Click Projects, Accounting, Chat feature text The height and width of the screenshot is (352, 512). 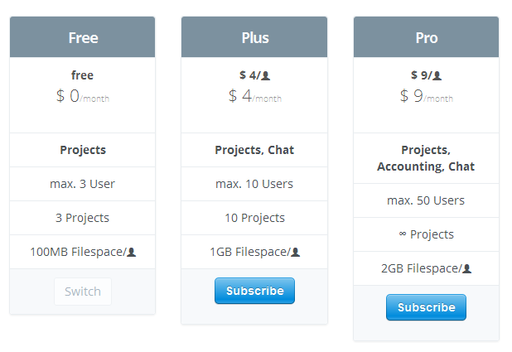(426, 158)
